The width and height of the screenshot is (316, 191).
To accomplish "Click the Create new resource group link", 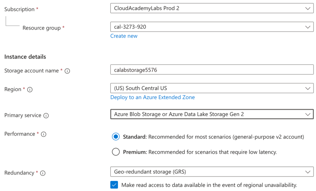I will [124, 36].
